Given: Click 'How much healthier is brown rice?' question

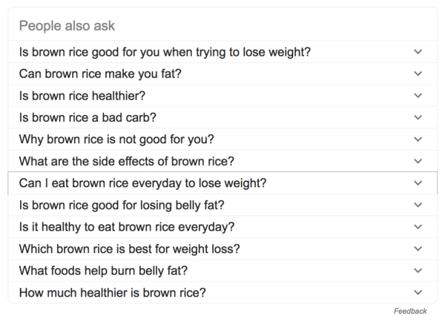Looking at the screenshot, I should click(113, 292).
